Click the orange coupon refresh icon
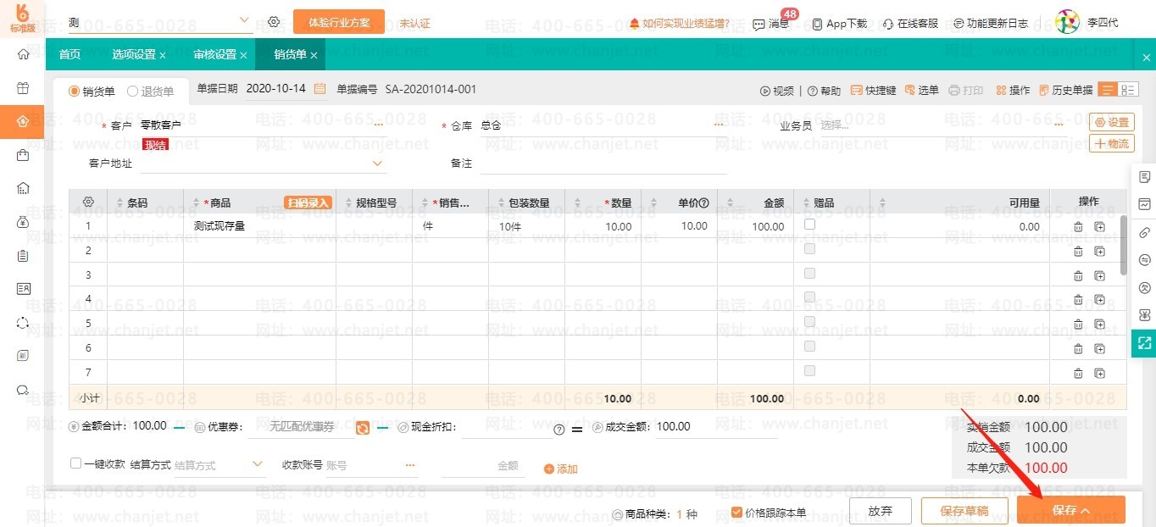The image size is (1156, 527). 363,428
